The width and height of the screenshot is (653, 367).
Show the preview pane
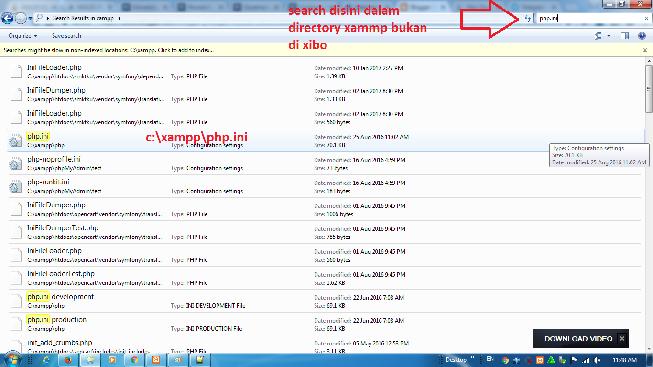pos(624,36)
